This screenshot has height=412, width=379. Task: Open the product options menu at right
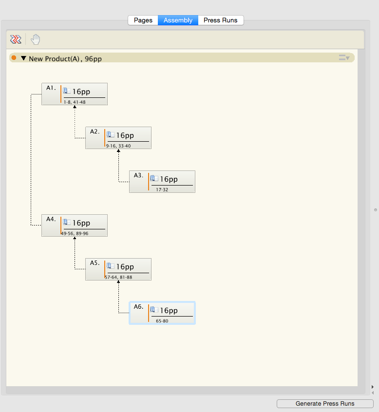344,58
